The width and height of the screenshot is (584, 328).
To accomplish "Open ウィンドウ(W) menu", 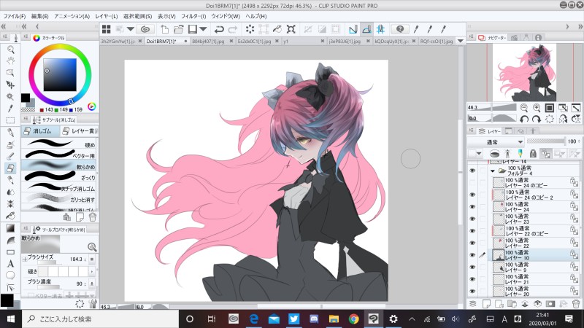I will tap(226, 16).
